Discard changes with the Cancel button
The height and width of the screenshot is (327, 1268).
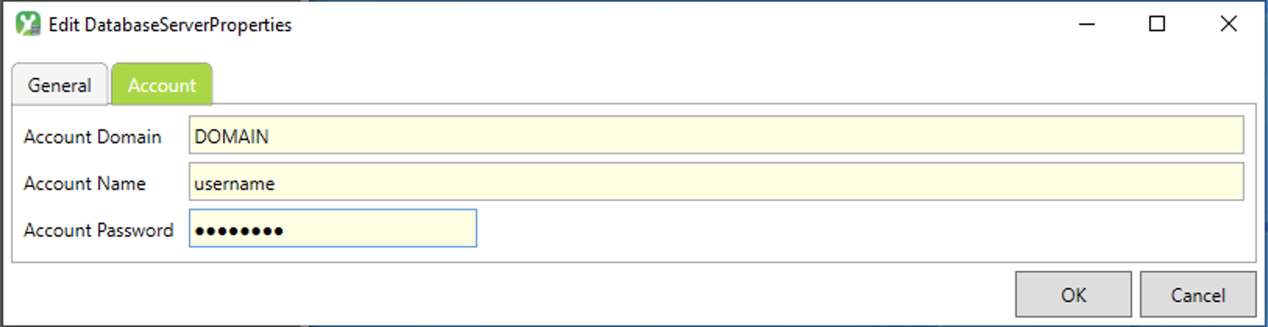point(1198,295)
